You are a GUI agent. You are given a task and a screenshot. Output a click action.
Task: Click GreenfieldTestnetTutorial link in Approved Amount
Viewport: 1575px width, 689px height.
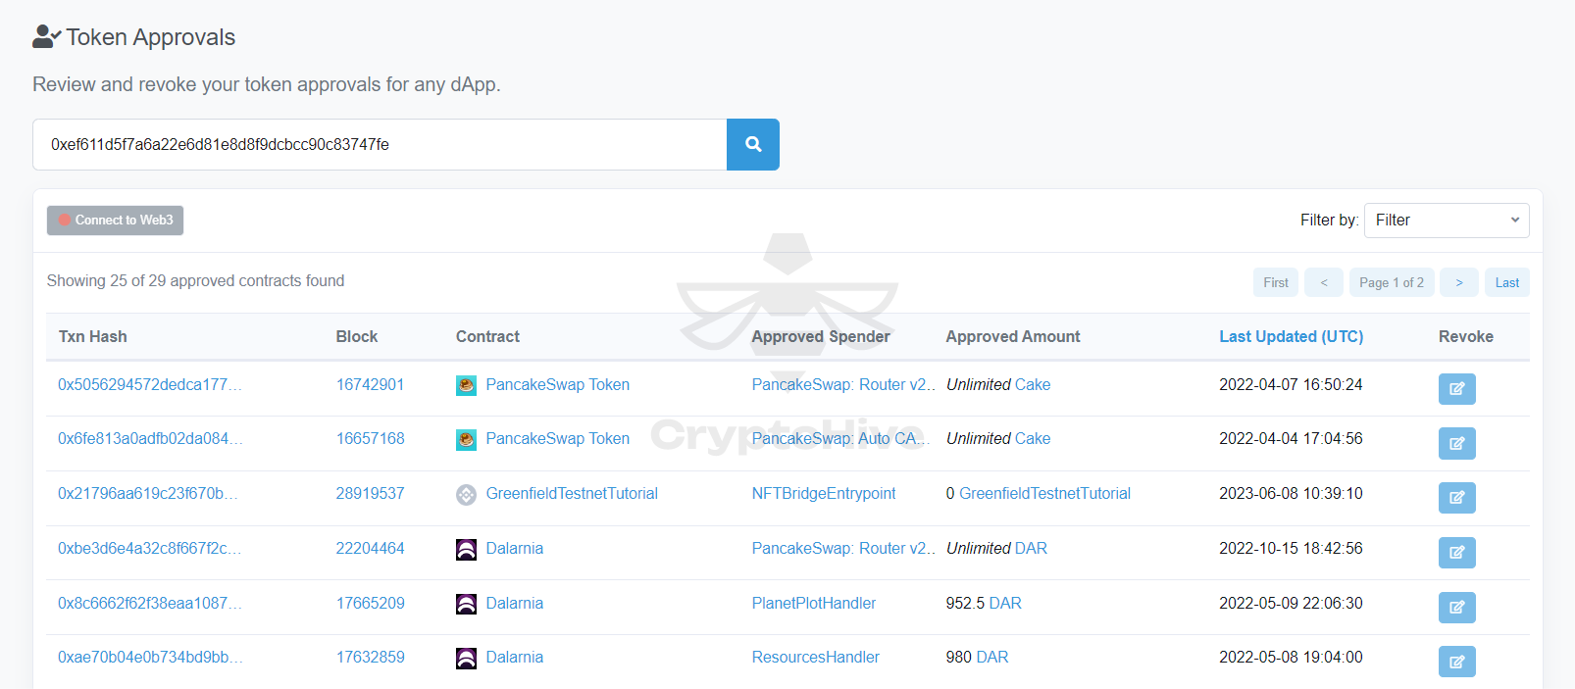1044,493
